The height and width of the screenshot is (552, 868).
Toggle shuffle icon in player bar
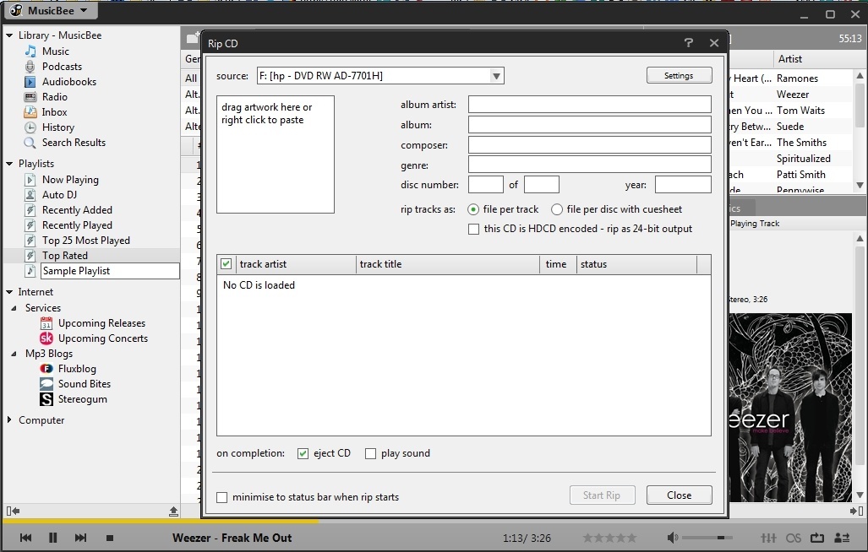842,538
